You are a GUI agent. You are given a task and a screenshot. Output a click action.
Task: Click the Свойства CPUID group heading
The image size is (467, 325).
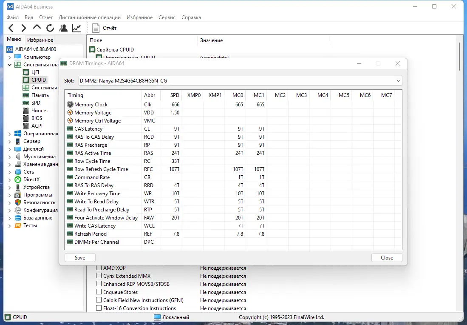(115, 49)
